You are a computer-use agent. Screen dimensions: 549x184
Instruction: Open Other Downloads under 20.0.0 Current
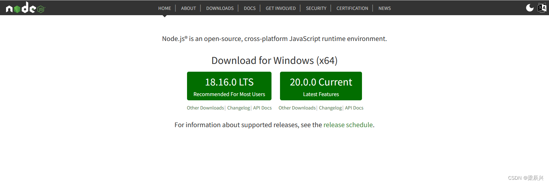pos(297,108)
